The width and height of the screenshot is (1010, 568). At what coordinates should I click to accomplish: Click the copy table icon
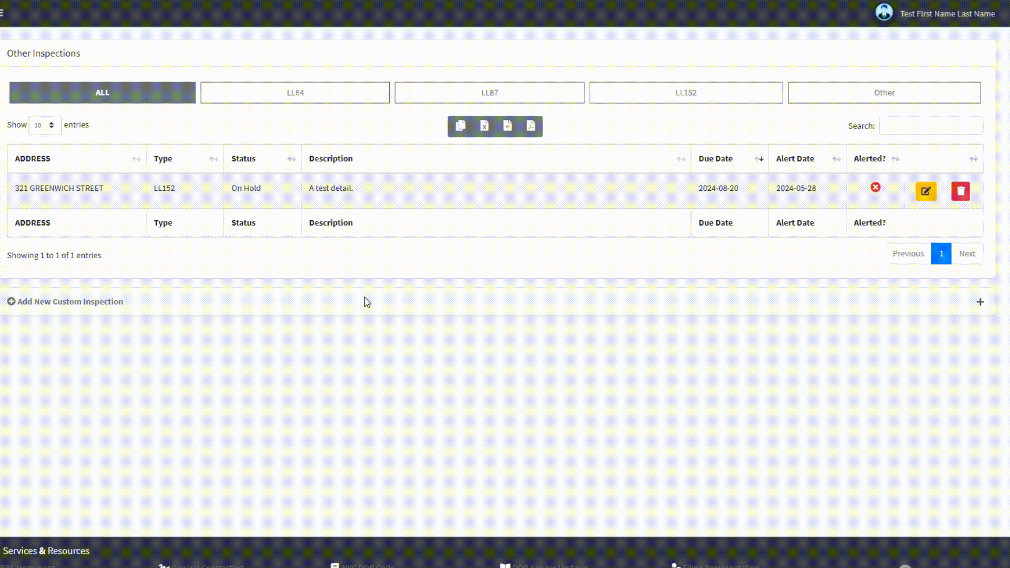pos(460,126)
